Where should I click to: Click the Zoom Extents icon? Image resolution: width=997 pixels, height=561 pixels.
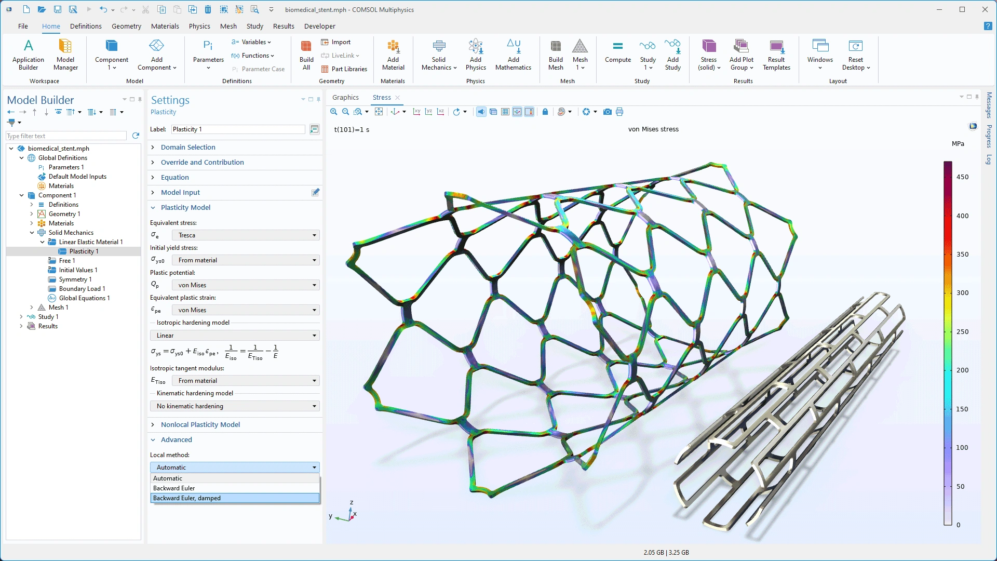click(379, 112)
